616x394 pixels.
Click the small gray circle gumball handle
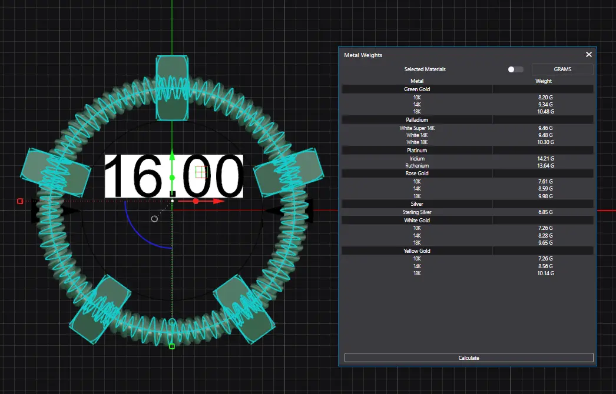(154, 219)
